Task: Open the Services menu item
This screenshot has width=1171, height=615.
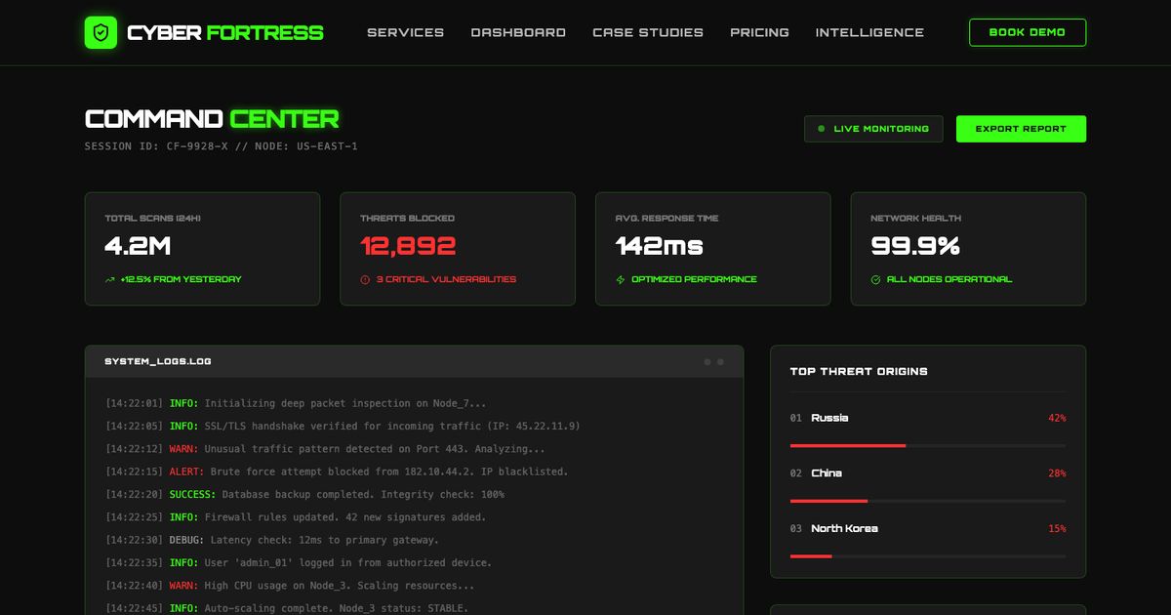Action: [x=405, y=32]
